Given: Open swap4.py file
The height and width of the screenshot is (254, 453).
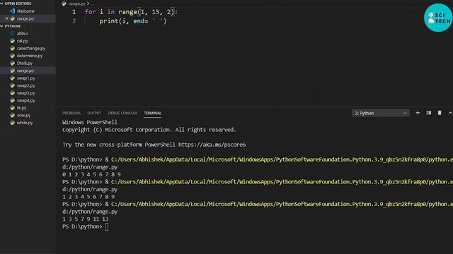Looking at the screenshot, I should (x=26, y=100).
